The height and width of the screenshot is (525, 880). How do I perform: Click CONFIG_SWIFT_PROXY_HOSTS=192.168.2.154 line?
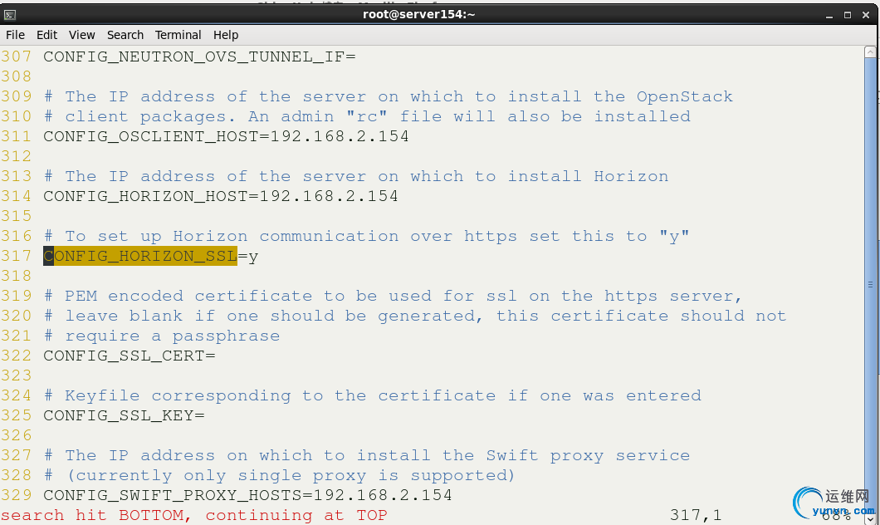pyautogui.click(x=247, y=495)
